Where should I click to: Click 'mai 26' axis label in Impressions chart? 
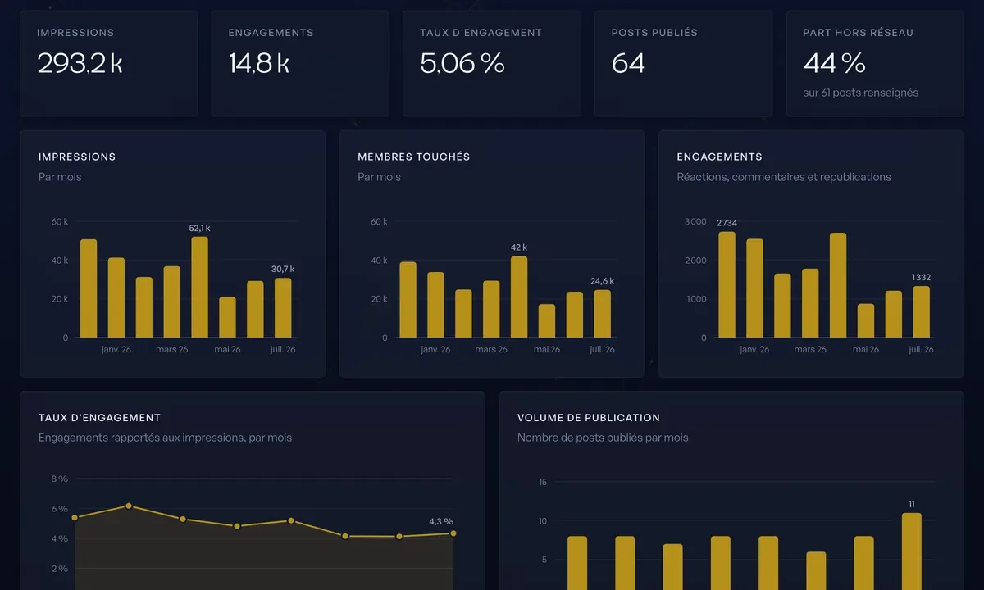pos(227,349)
